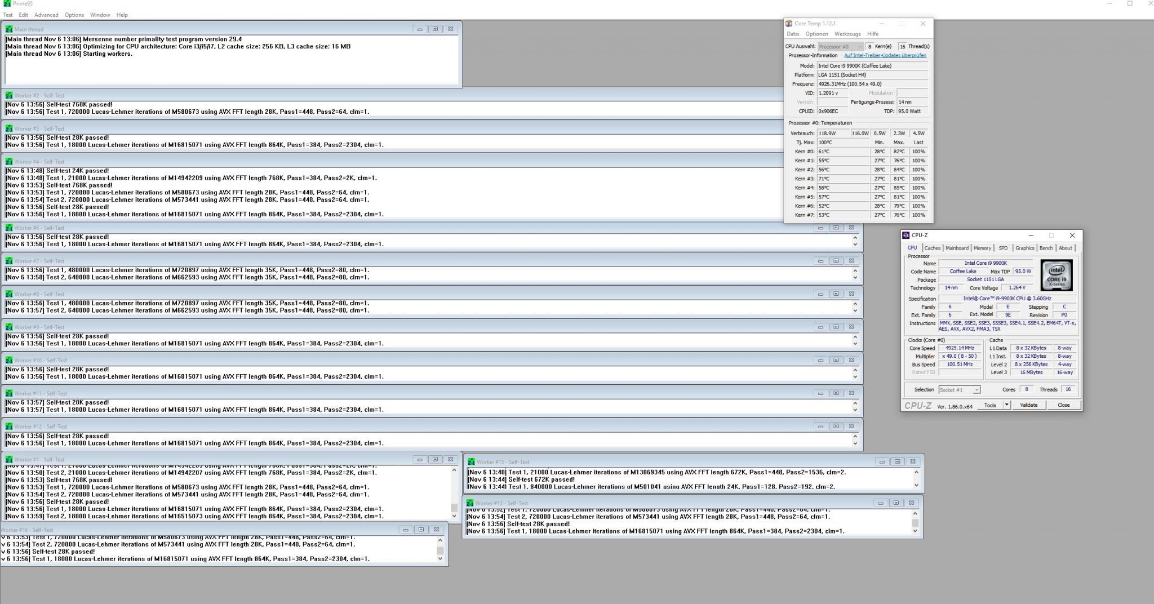The width and height of the screenshot is (1154, 604).
Task: Click the Tools button in CPU-Z
Action: (x=990, y=405)
